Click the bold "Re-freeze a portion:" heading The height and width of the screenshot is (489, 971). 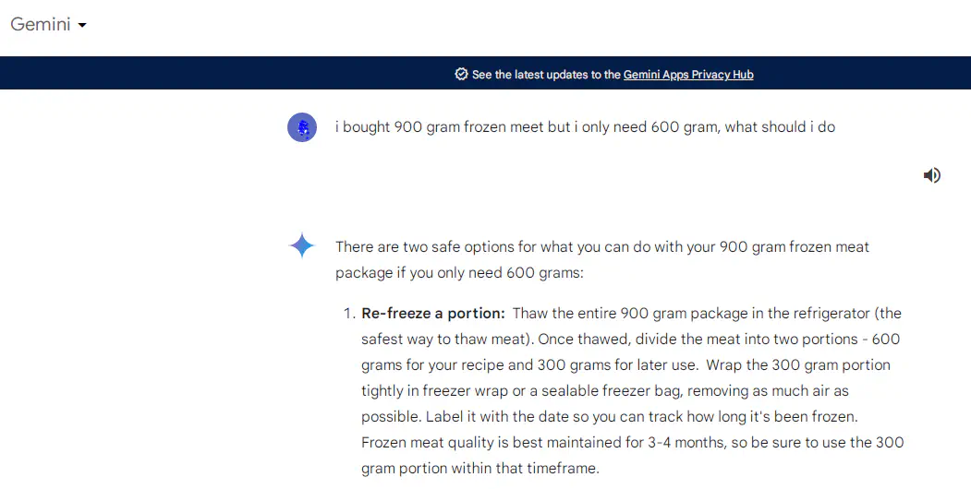pos(432,314)
